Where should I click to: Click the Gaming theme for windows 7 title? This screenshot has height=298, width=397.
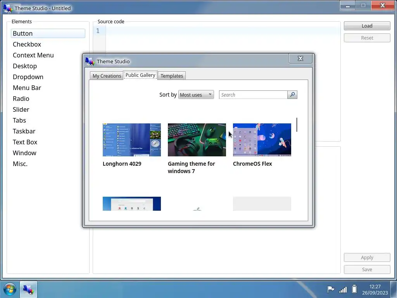click(x=192, y=167)
